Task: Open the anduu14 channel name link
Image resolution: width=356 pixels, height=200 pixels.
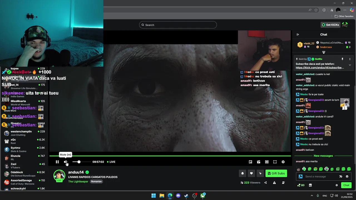Action: (x=76, y=172)
